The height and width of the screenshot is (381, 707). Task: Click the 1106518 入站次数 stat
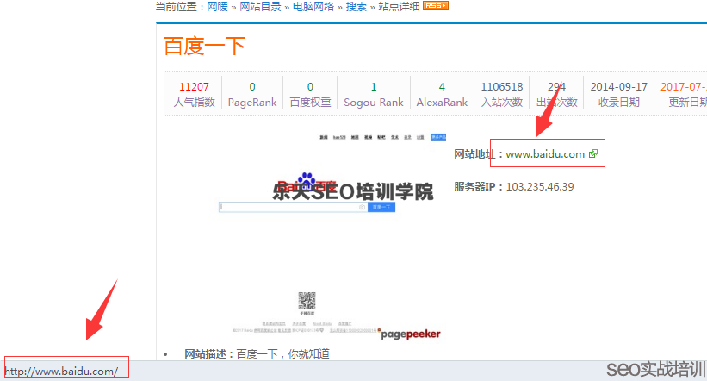[502, 94]
